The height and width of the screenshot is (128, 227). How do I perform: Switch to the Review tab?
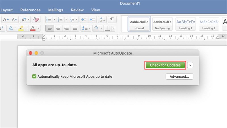pos(77,10)
